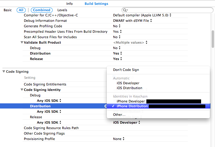Open Validate Built Product Multiple values popup

click(130, 42)
